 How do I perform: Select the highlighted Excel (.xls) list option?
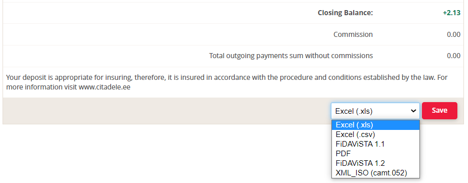click(x=375, y=125)
